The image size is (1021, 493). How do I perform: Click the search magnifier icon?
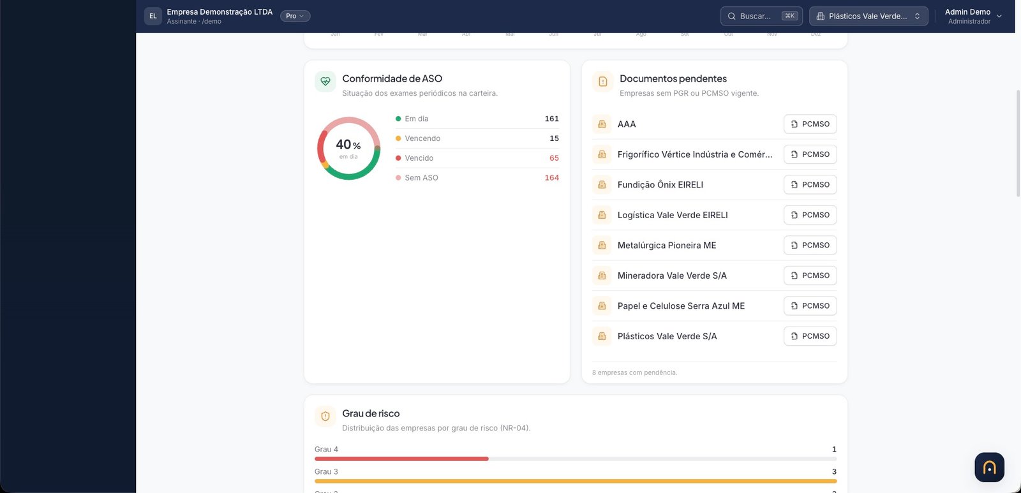(x=732, y=16)
